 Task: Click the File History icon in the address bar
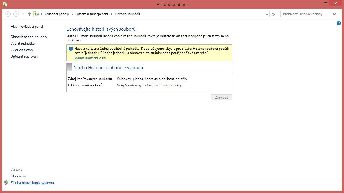(x=36, y=14)
